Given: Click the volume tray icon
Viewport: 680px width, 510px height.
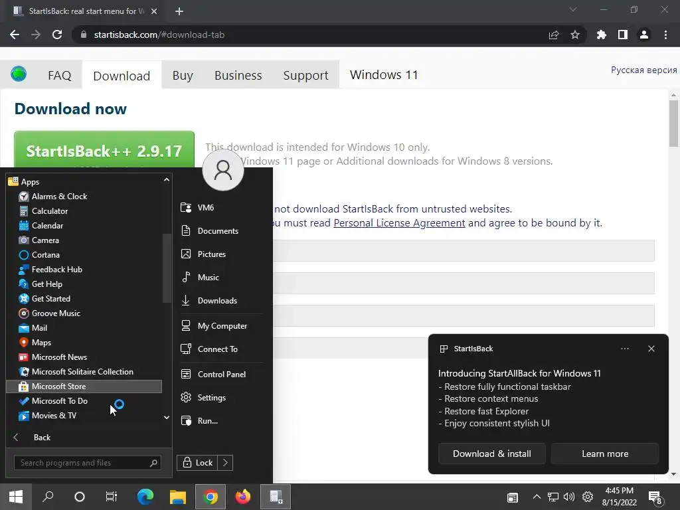Looking at the screenshot, I should [568, 497].
